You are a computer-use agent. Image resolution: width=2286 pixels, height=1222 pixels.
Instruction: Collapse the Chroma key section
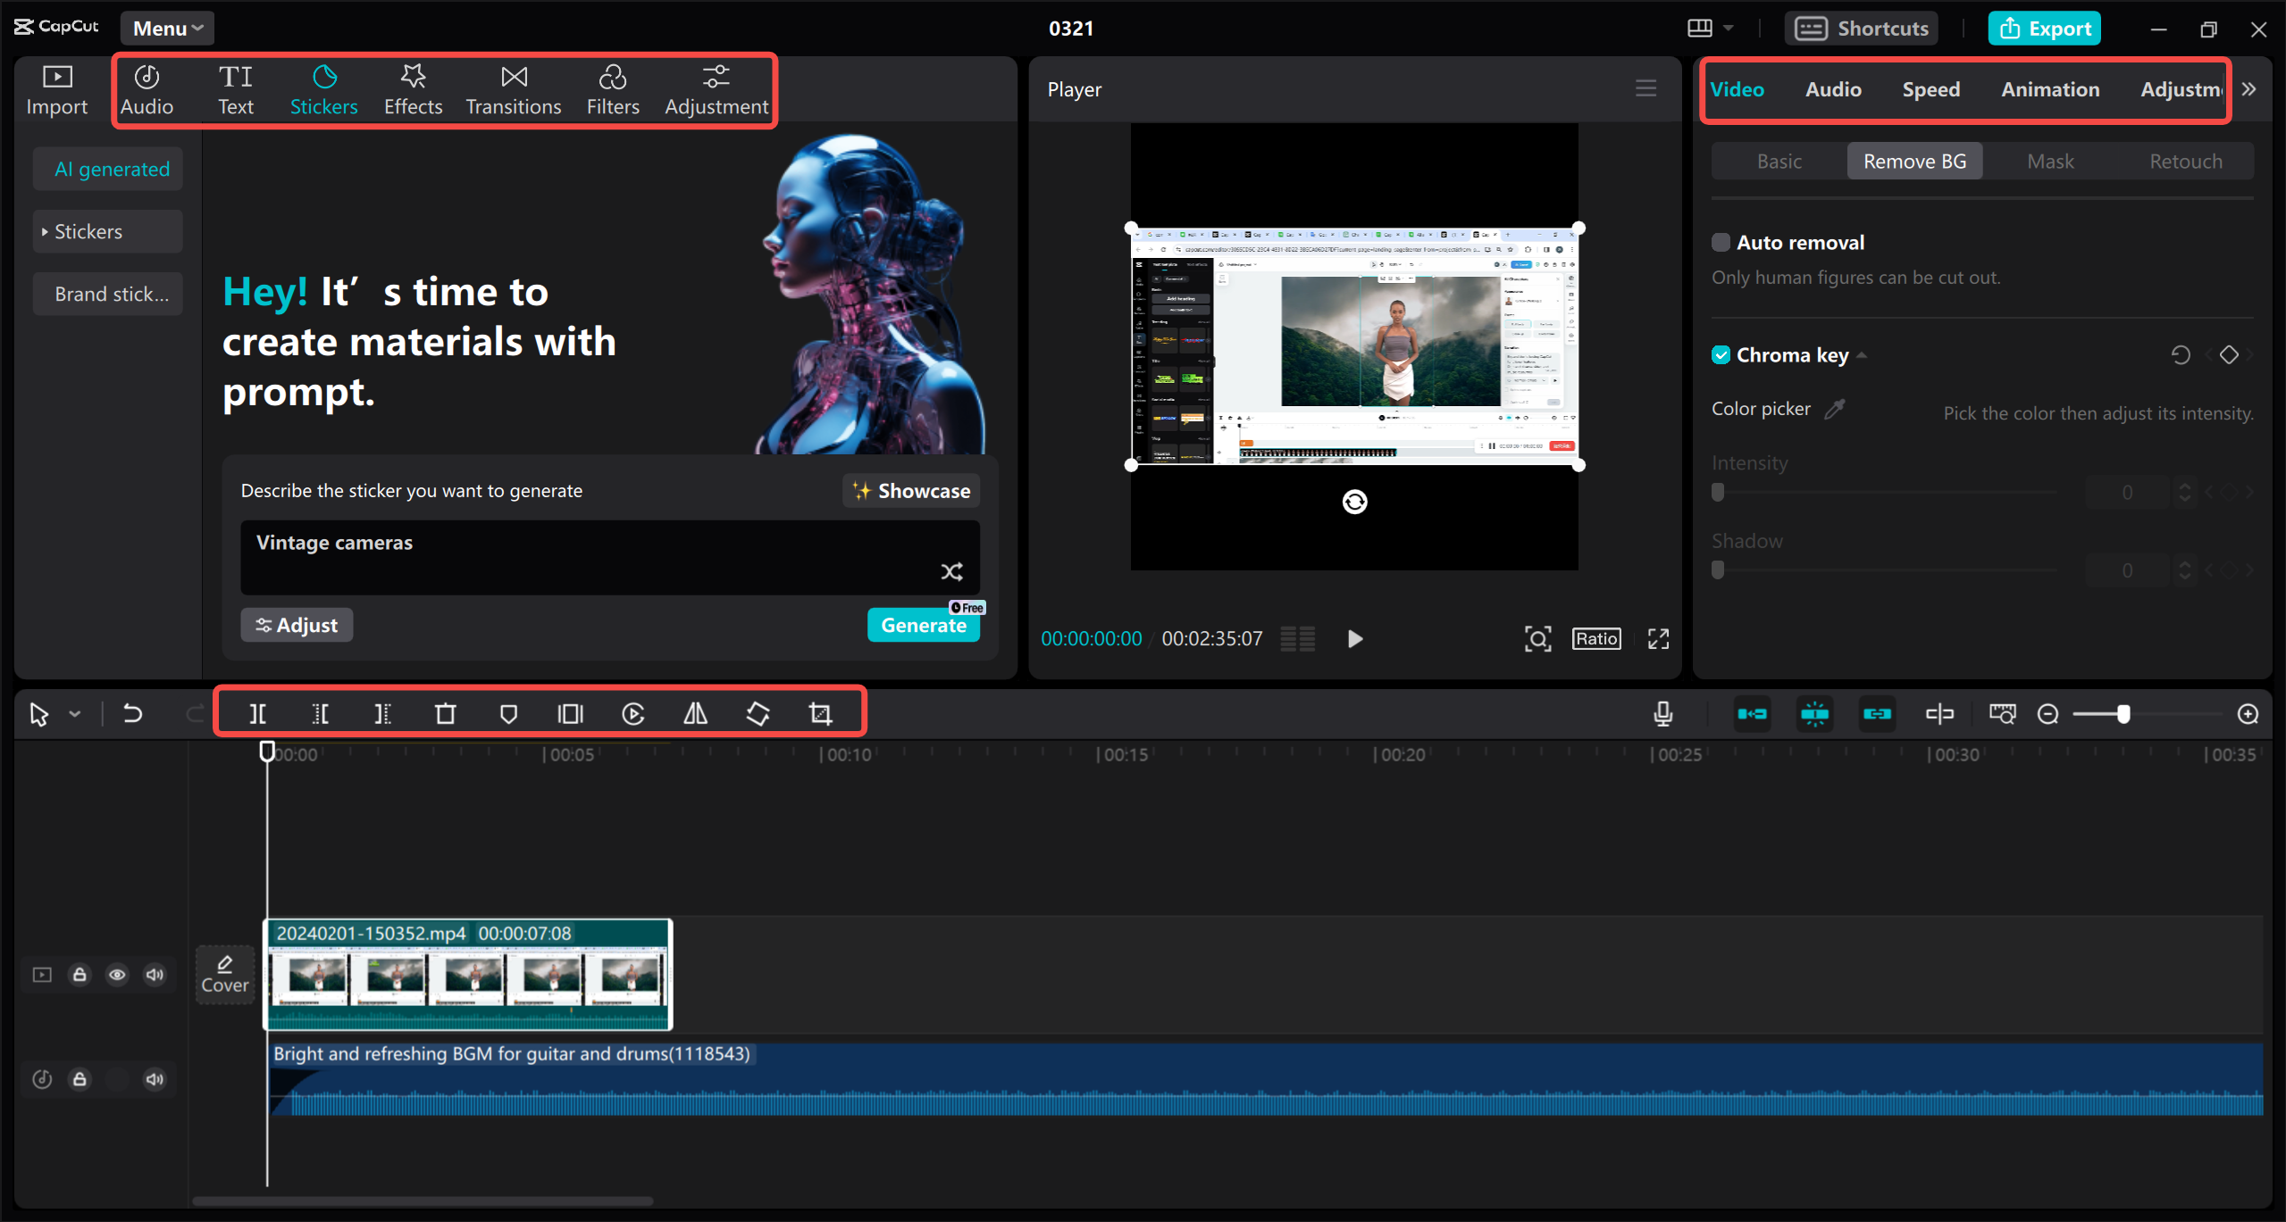click(1861, 354)
